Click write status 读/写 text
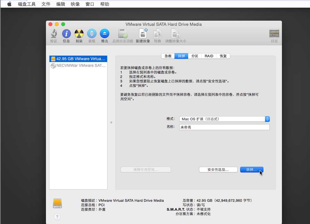Screen dimensions: 310x224 [x=201, y=205]
